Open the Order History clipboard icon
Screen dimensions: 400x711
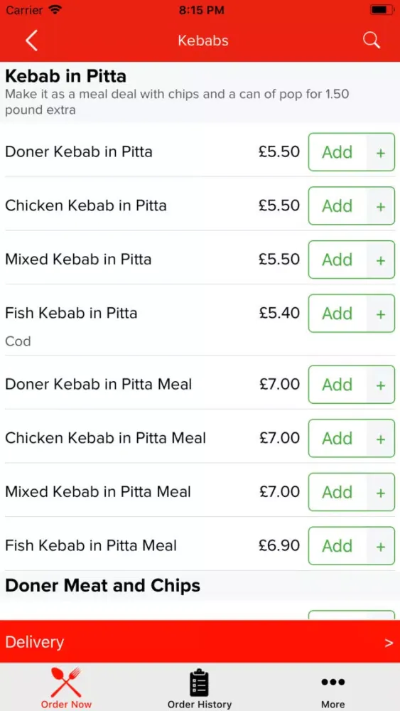(200, 683)
